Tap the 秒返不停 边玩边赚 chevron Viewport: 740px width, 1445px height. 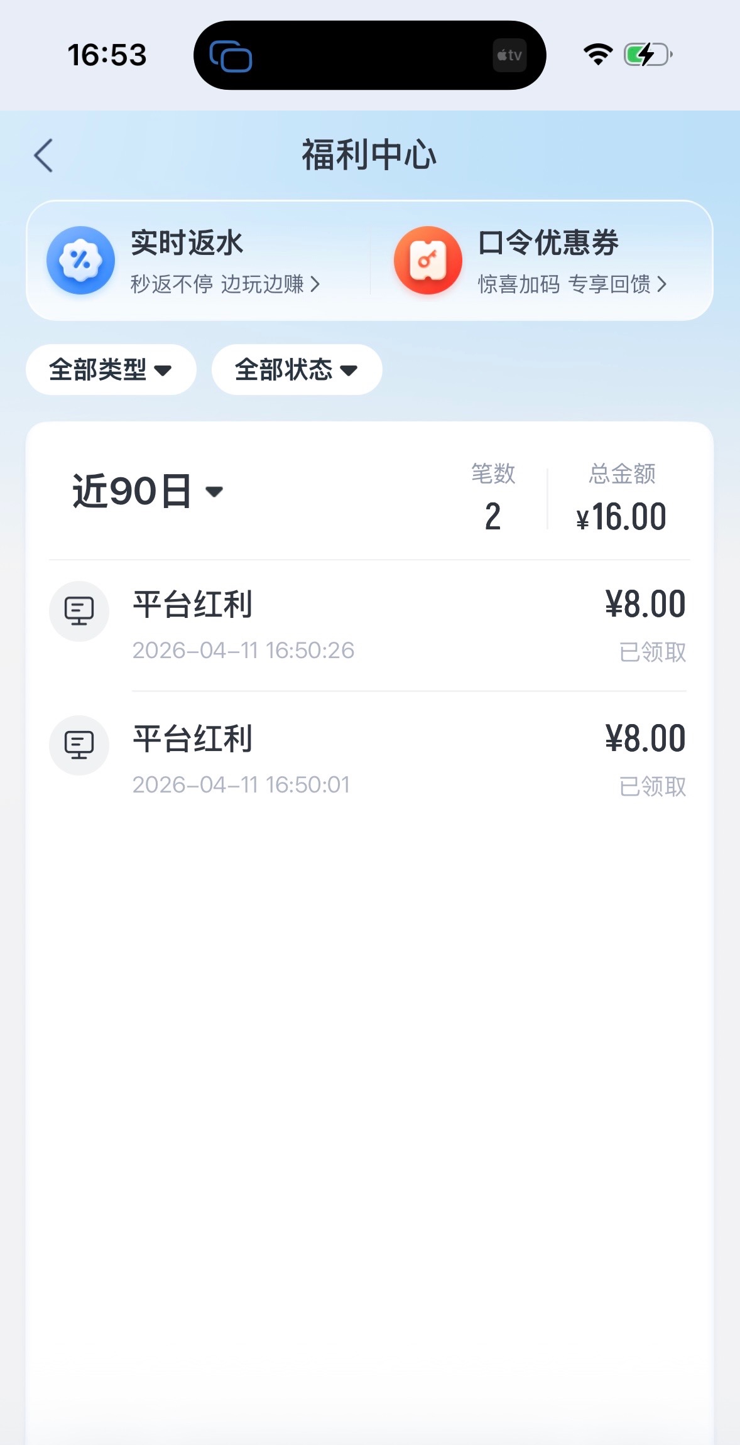click(315, 284)
